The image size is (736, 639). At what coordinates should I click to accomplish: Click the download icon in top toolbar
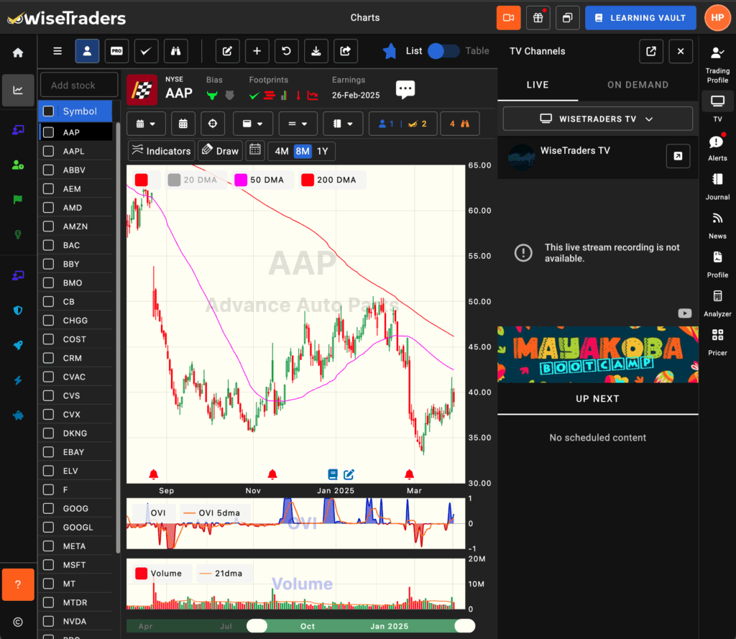coord(316,51)
